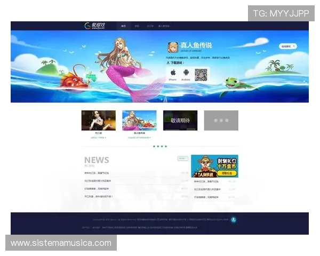Click the gray placeholder thumbnail with three dots

(x=221, y=121)
